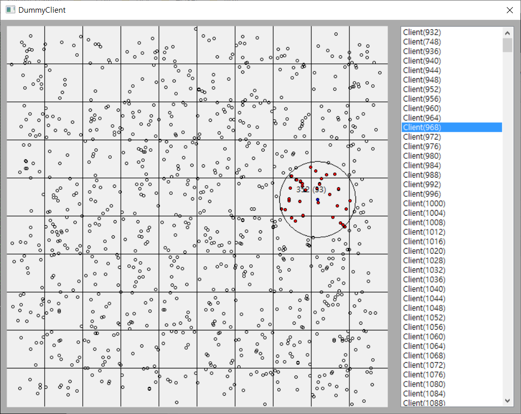521x414 pixels.
Task: Choose Client(988) list item
Action: [451, 175]
